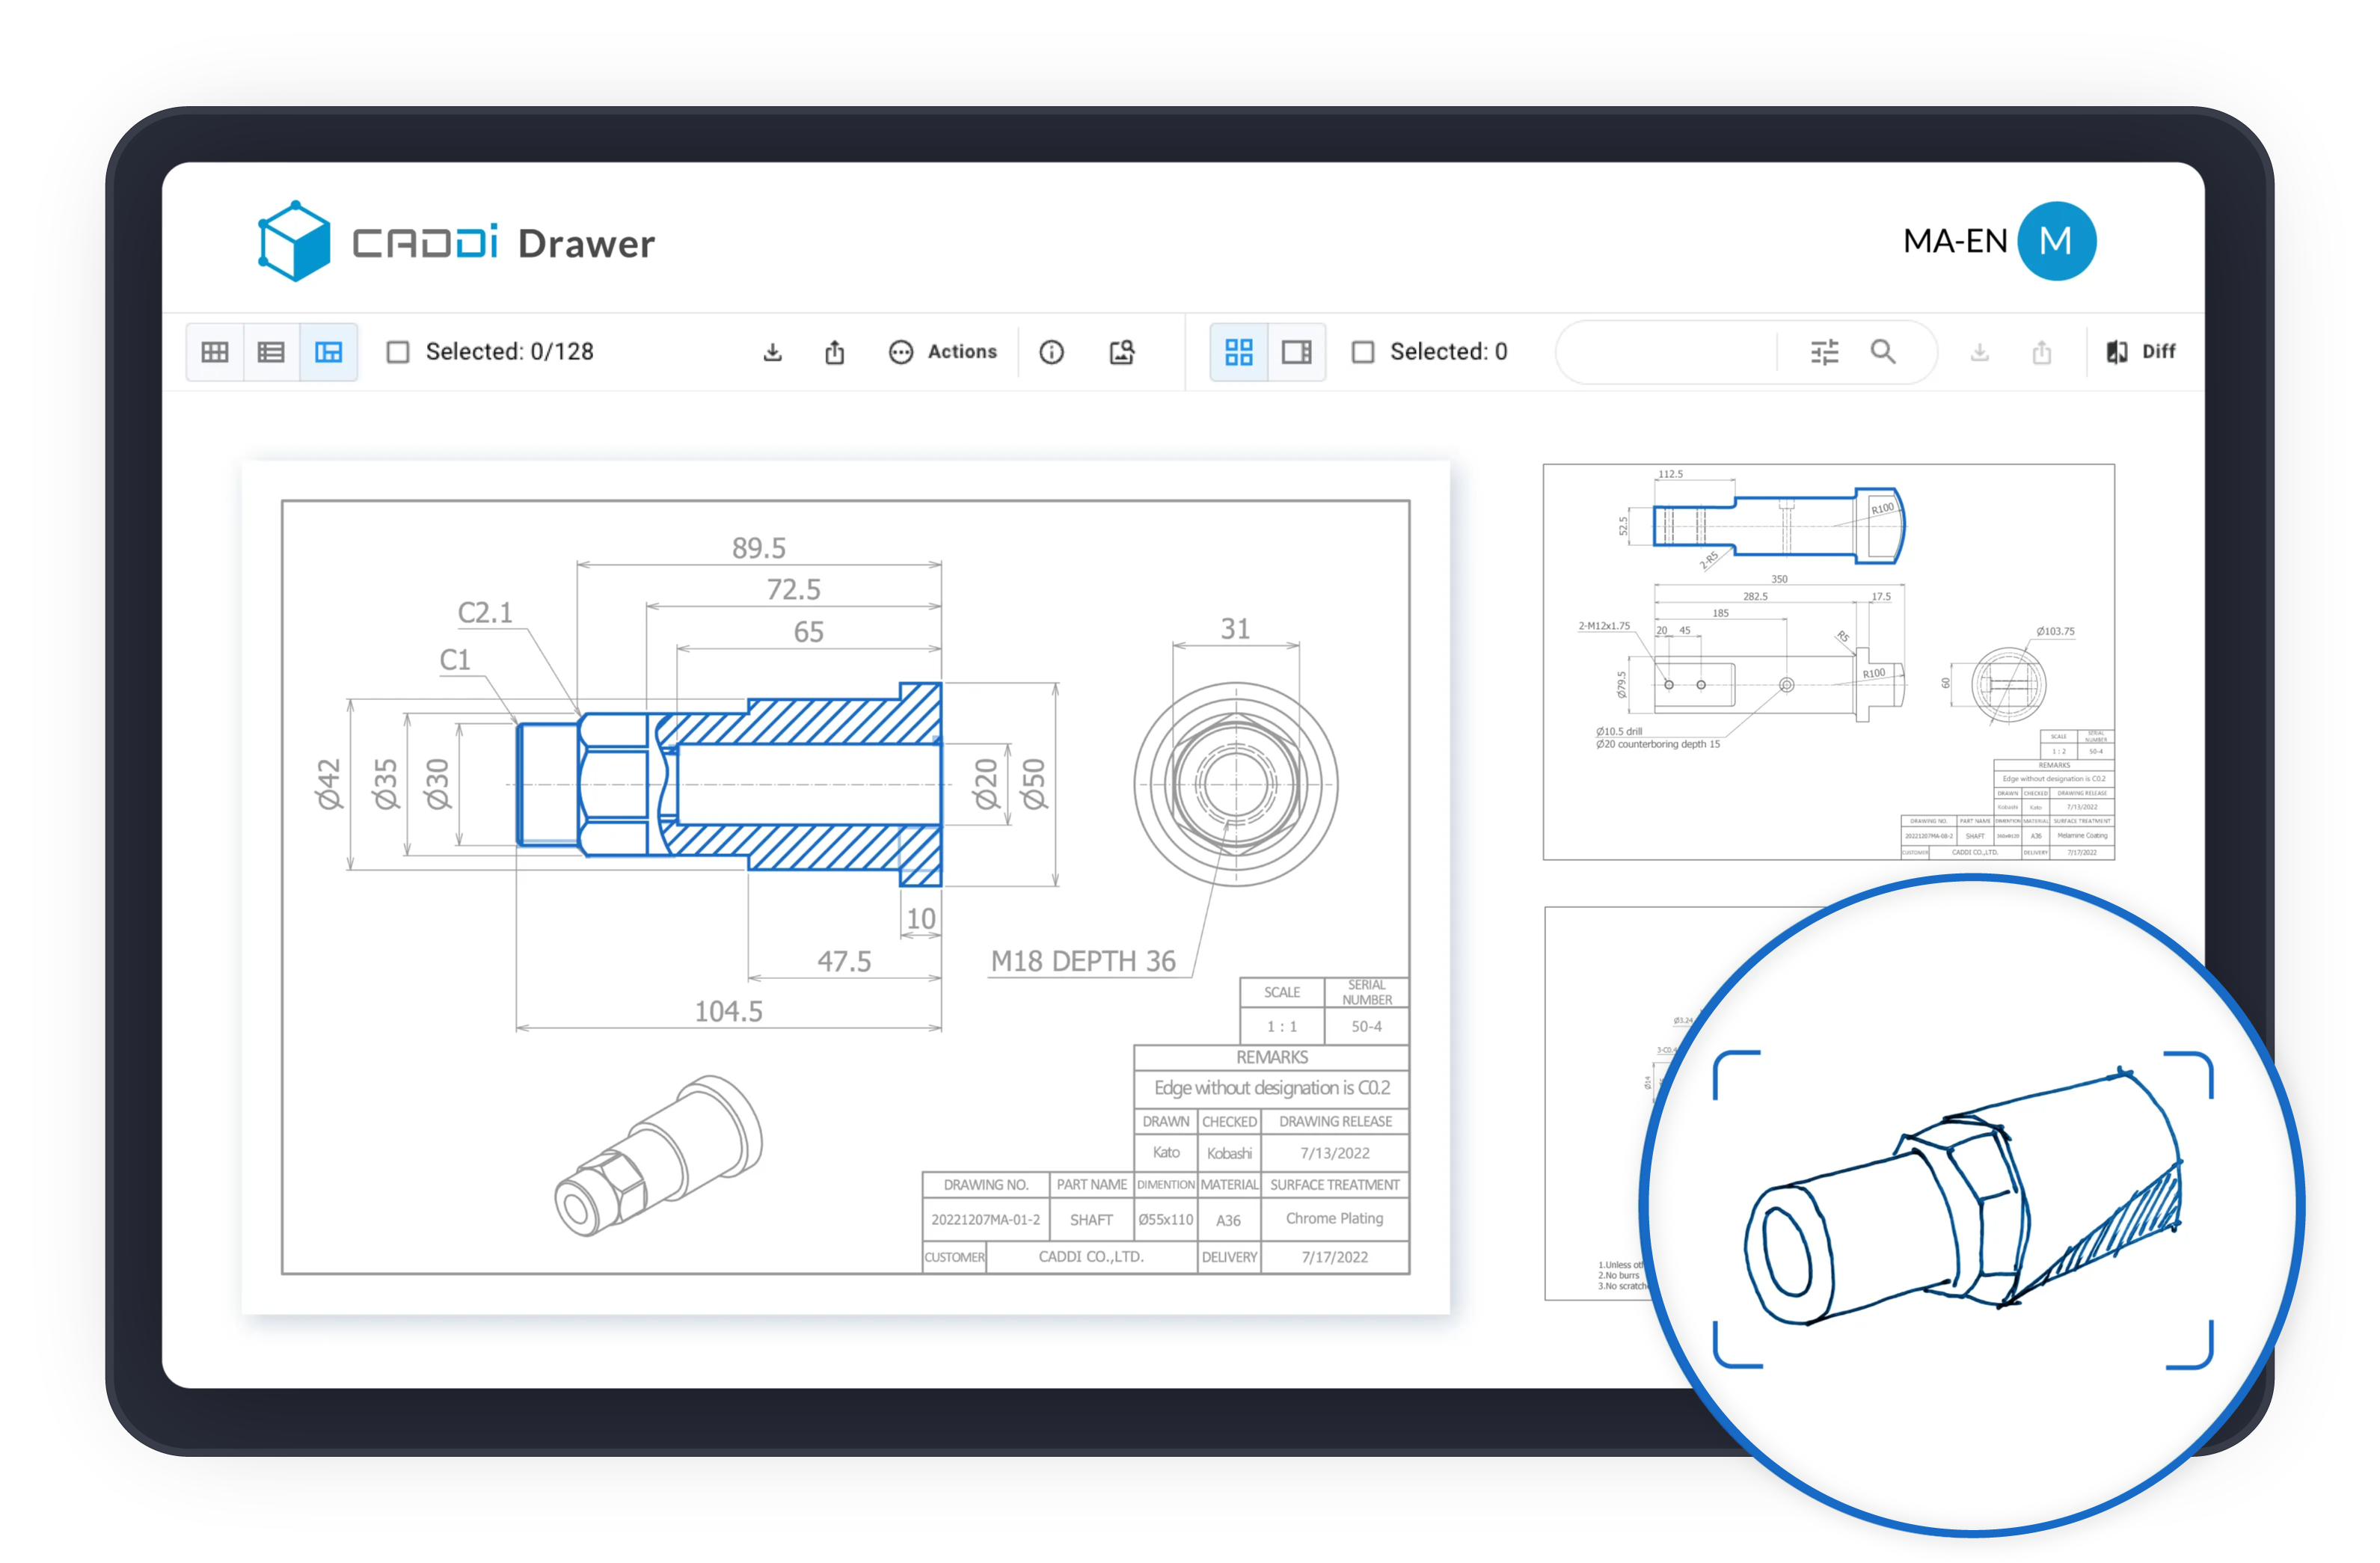Switch the right panel to side-panel view

click(1296, 352)
